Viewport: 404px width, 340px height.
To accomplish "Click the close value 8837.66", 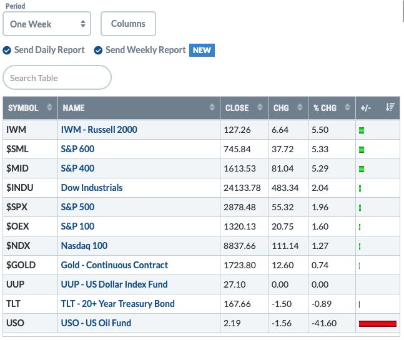I will (x=240, y=246).
